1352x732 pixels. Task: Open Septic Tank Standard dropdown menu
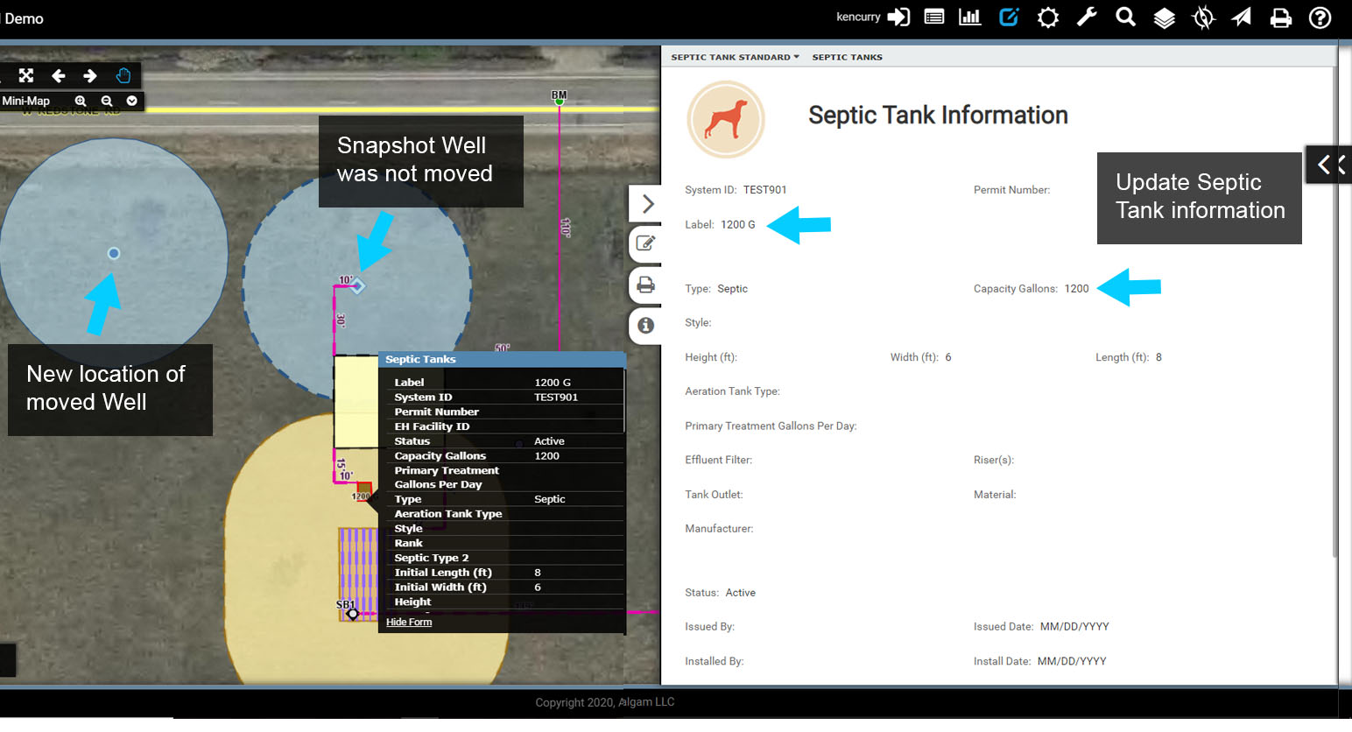pos(735,57)
